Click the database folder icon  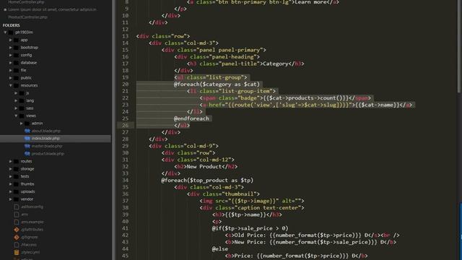pos(16,63)
